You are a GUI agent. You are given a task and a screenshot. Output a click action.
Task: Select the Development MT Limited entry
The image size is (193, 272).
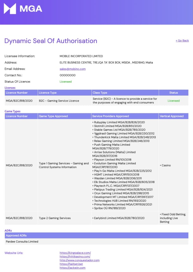123,197
